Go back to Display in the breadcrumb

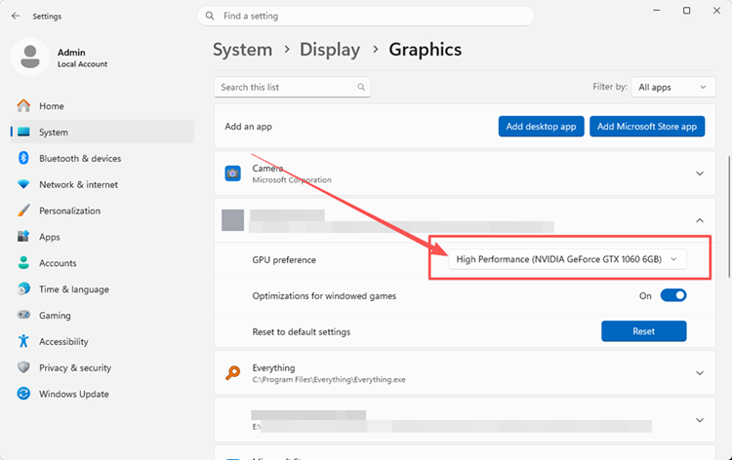click(330, 50)
